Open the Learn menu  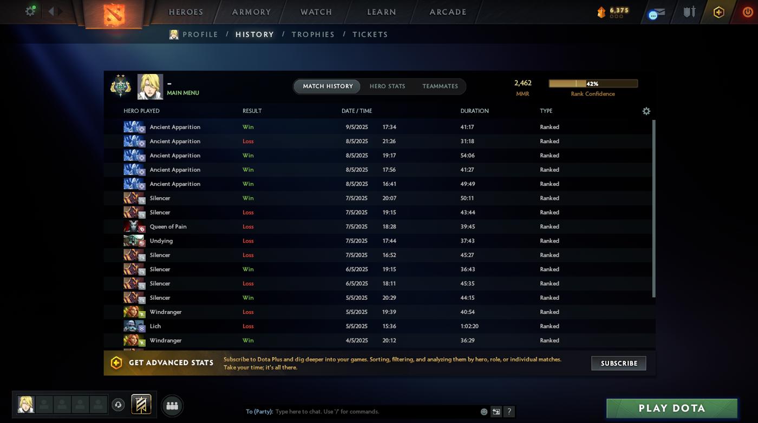[x=382, y=12]
